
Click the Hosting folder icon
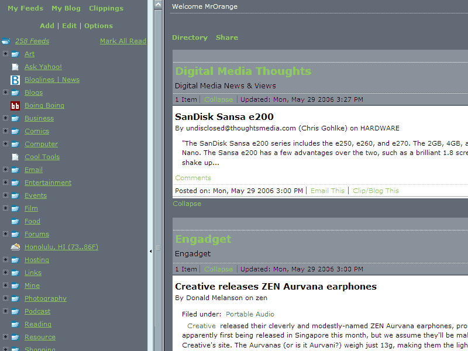[15, 260]
